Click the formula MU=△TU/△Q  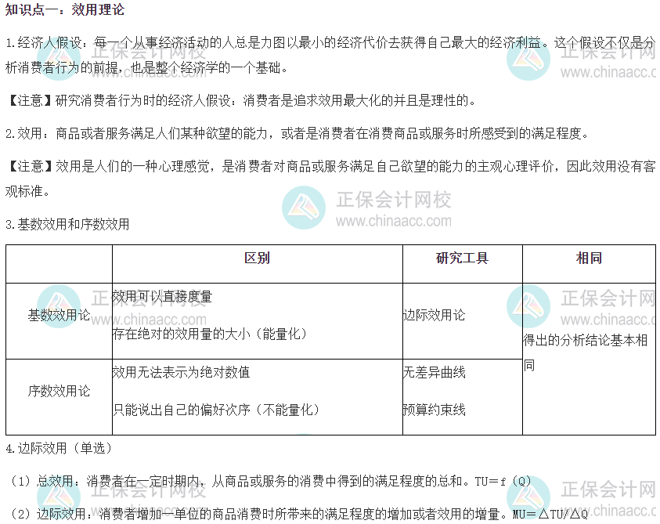tap(550, 514)
